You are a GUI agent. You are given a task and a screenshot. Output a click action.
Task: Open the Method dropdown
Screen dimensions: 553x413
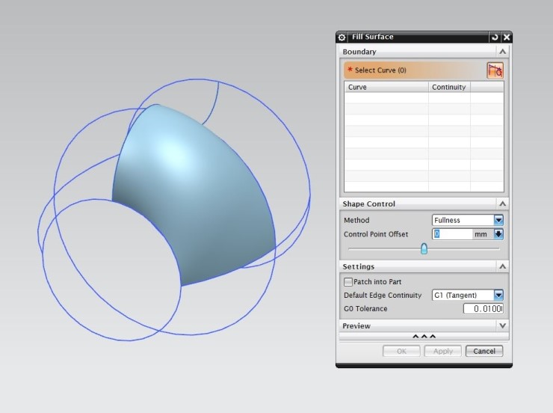click(498, 220)
